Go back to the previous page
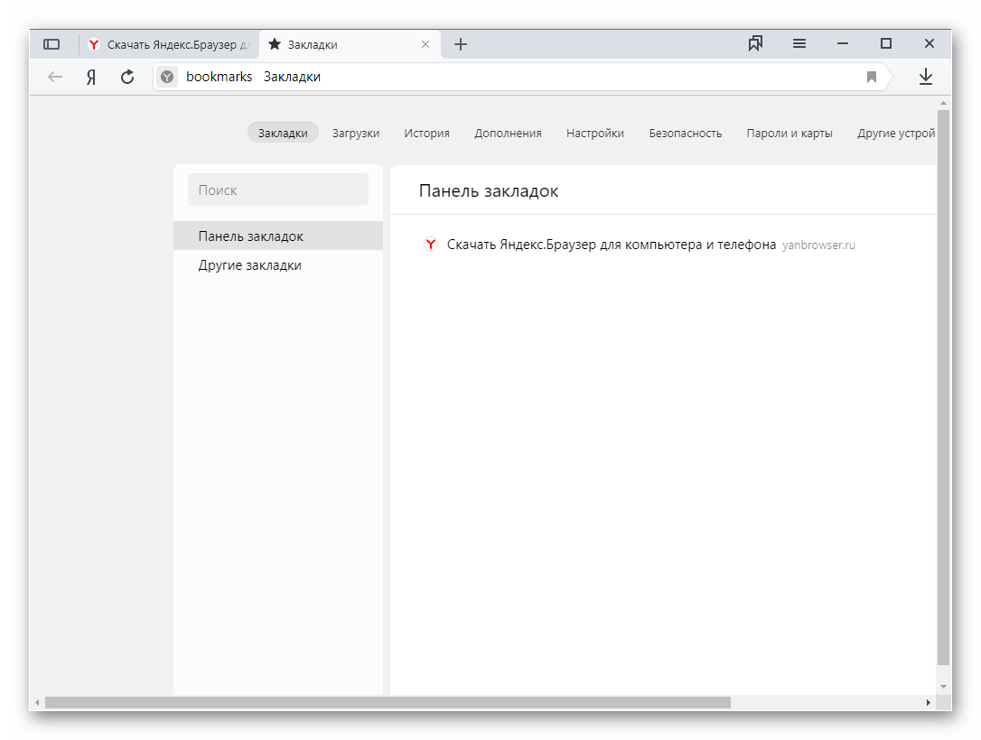This screenshot has width=981, height=740. coord(55,78)
